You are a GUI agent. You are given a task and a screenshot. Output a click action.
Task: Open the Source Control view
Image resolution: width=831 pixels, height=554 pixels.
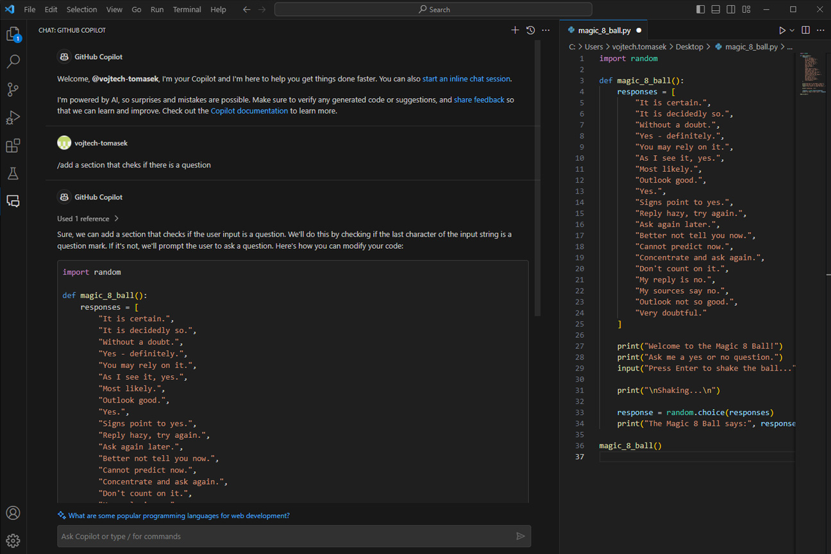(13, 90)
